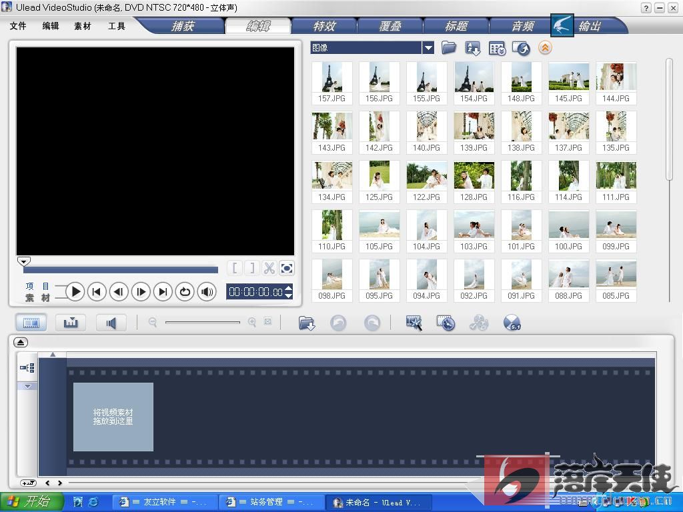Open the 素材 menu
The height and width of the screenshot is (512, 683).
point(83,26)
